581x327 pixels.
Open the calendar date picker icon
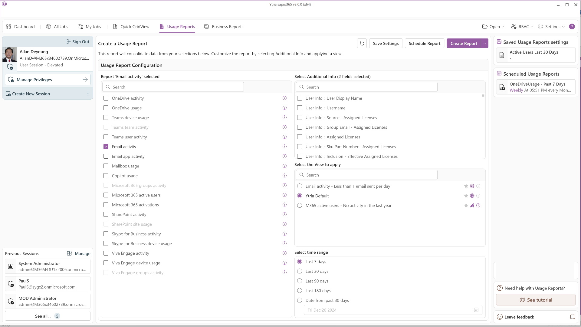tap(476, 310)
